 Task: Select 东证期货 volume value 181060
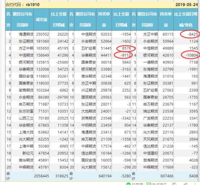[43, 41]
